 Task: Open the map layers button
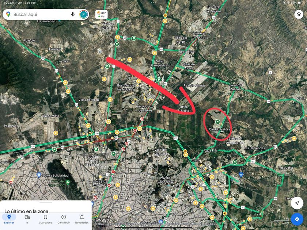pos(299,14)
